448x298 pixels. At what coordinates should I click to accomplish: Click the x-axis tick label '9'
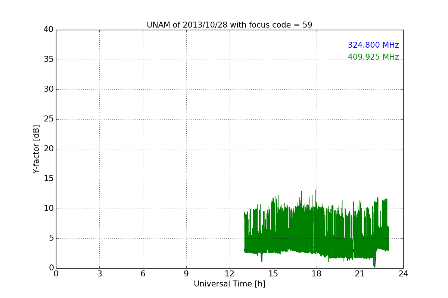tap(186, 274)
